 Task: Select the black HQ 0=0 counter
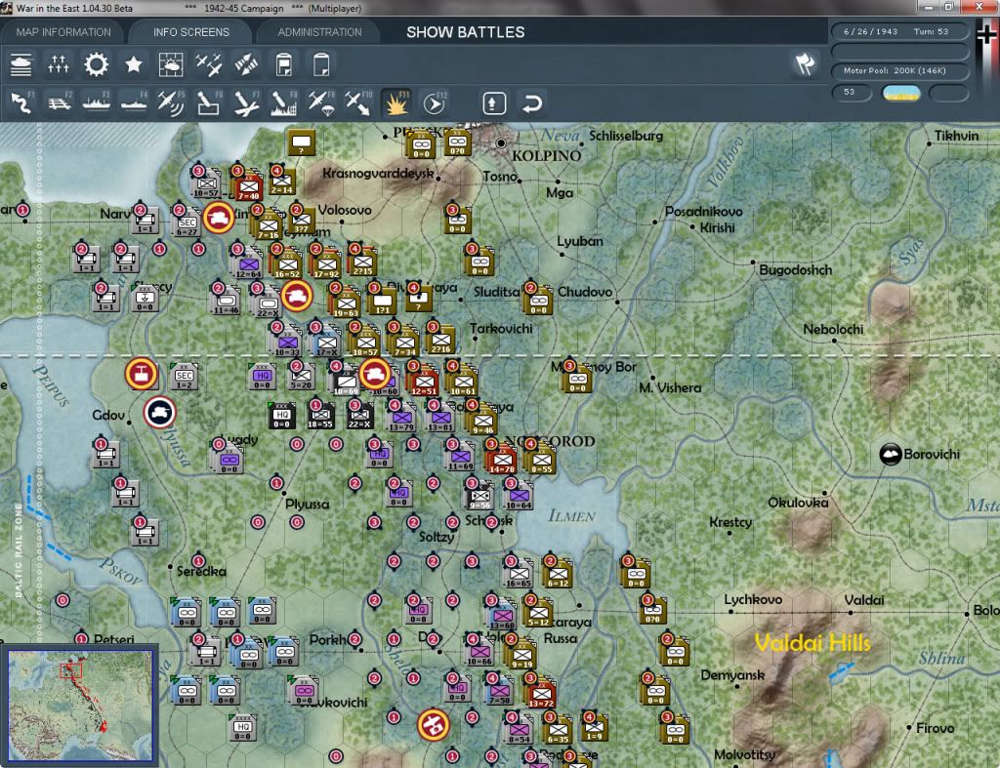click(282, 415)
